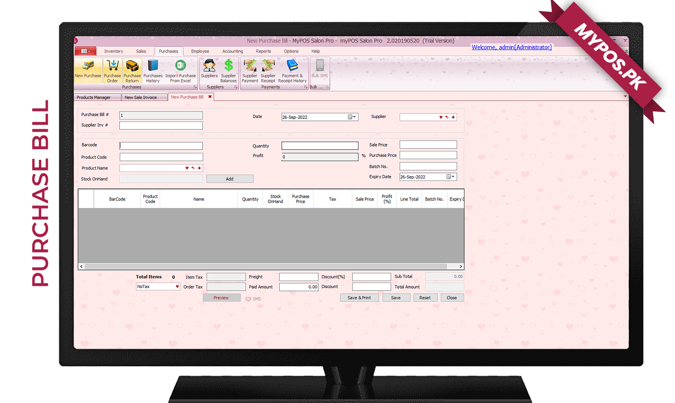This screenshot has height=403, width=675.
Task: Click the Reset button
Action: 425,298
